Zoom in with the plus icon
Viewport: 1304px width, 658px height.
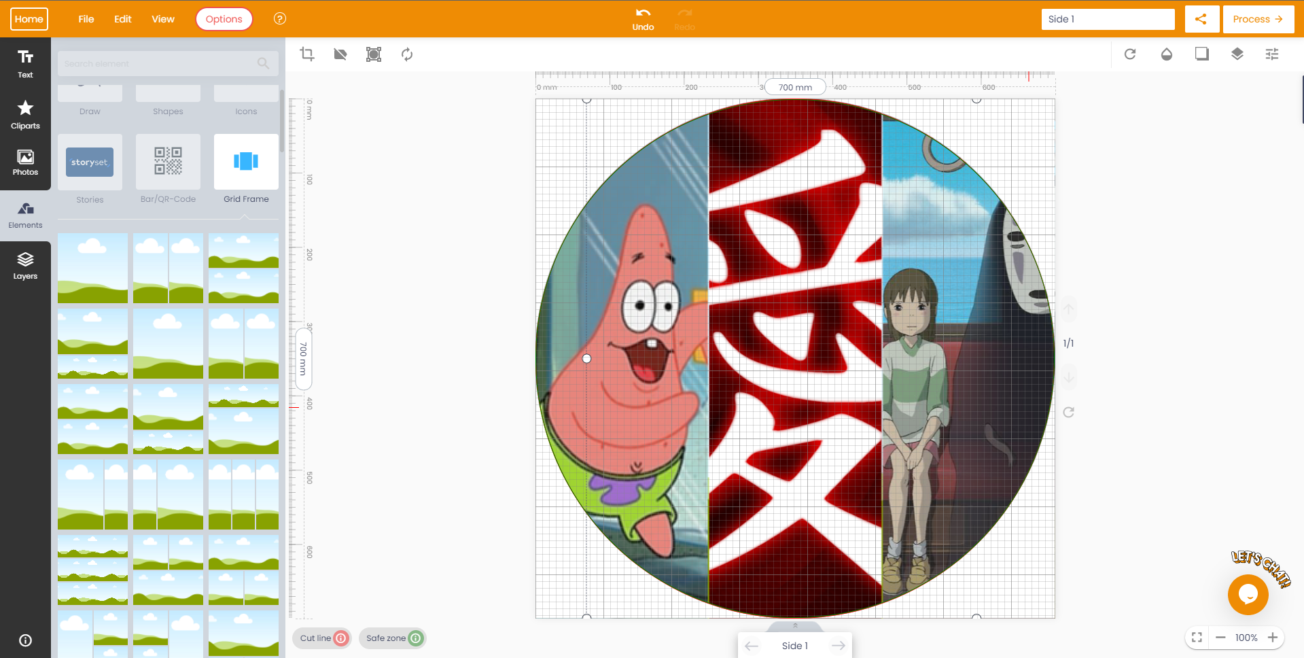point(1273,638)
